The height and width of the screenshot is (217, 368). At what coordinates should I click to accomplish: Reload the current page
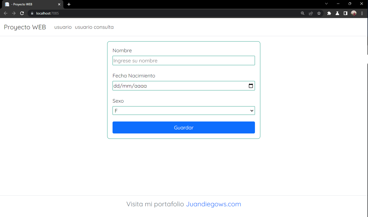click(22, 13)
